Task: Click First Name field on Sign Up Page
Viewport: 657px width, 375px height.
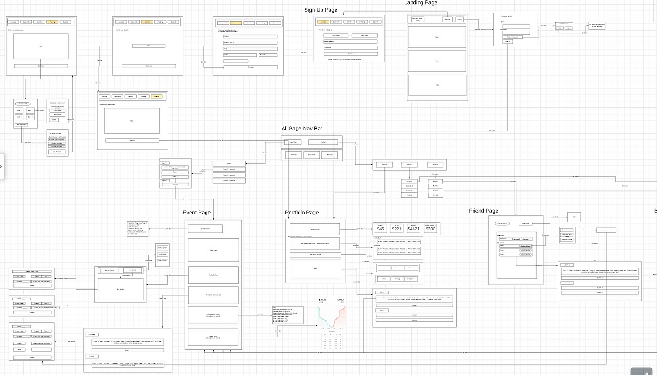Action: pyautogui.click(x=336, y=35)
